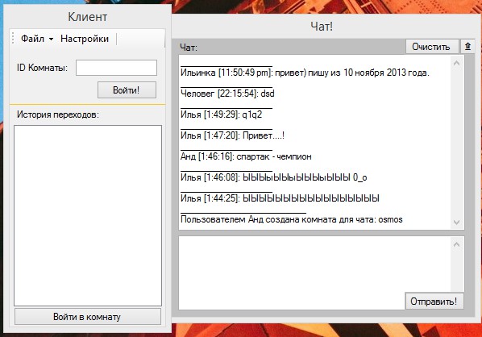The image size is (482, 337).
Task: Click the chat log scroll up arrow
Action: (x=456, y=64)
